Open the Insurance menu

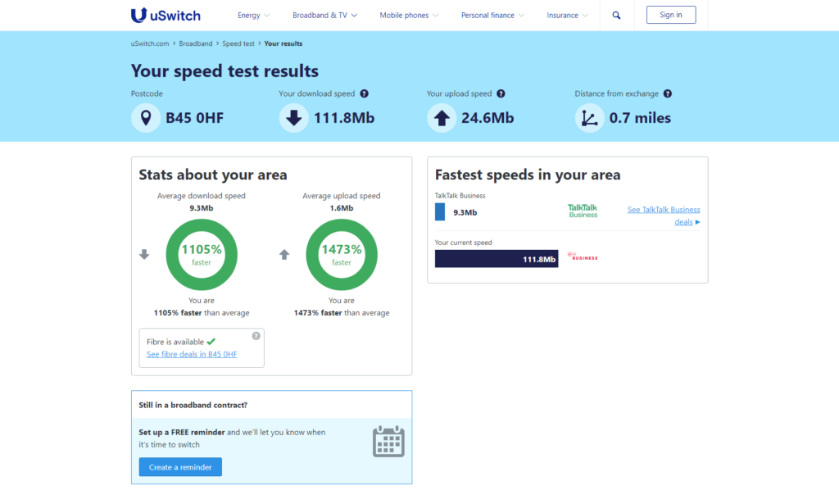point(567,16)
